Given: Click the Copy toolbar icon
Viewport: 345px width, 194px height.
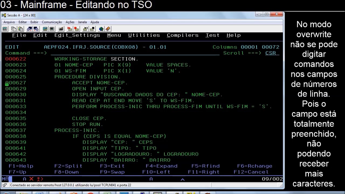Looking at the screenshot, I should pos(14,29).
